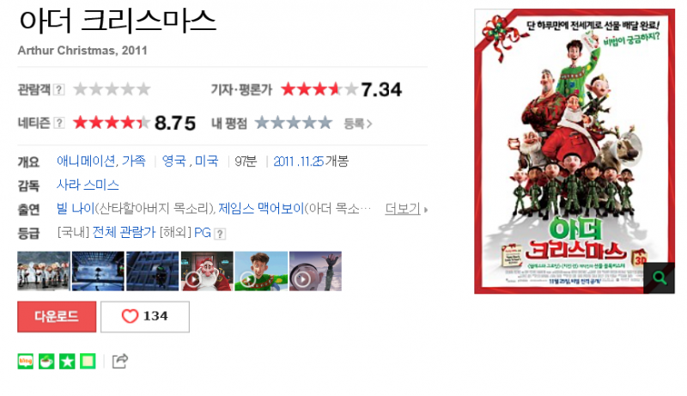The width and height of the screenshot is (687, 396).
Task: Click the green star bookmark icon
Action: (67, 362)
